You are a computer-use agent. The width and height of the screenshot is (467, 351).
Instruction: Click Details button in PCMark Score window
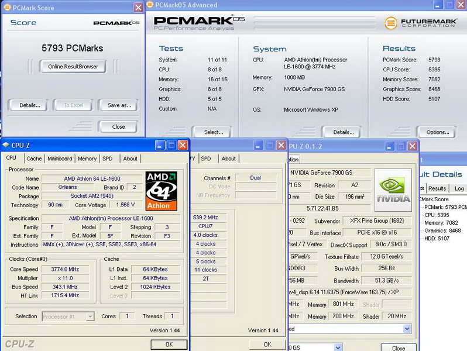point(29,105)
